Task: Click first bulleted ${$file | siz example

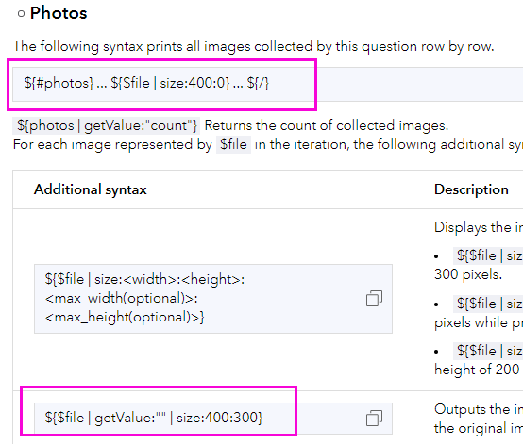Action: coord(488,255)
